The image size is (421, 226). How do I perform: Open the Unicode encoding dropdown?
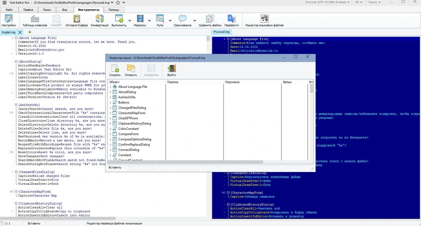tap(327, 2)
